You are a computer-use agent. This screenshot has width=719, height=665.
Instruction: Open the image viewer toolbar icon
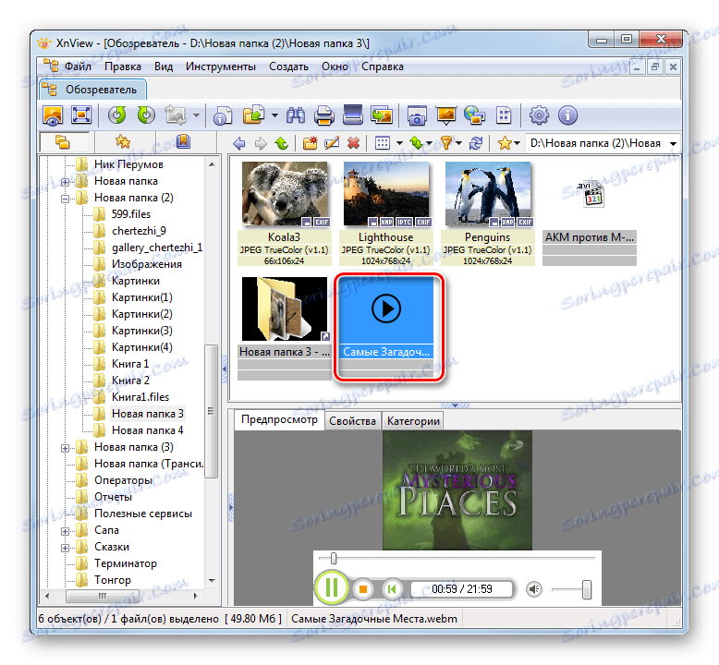(x=53, y=115)
